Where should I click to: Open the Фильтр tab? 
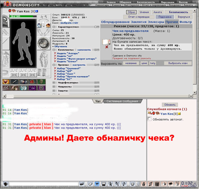tap(185, 22)
